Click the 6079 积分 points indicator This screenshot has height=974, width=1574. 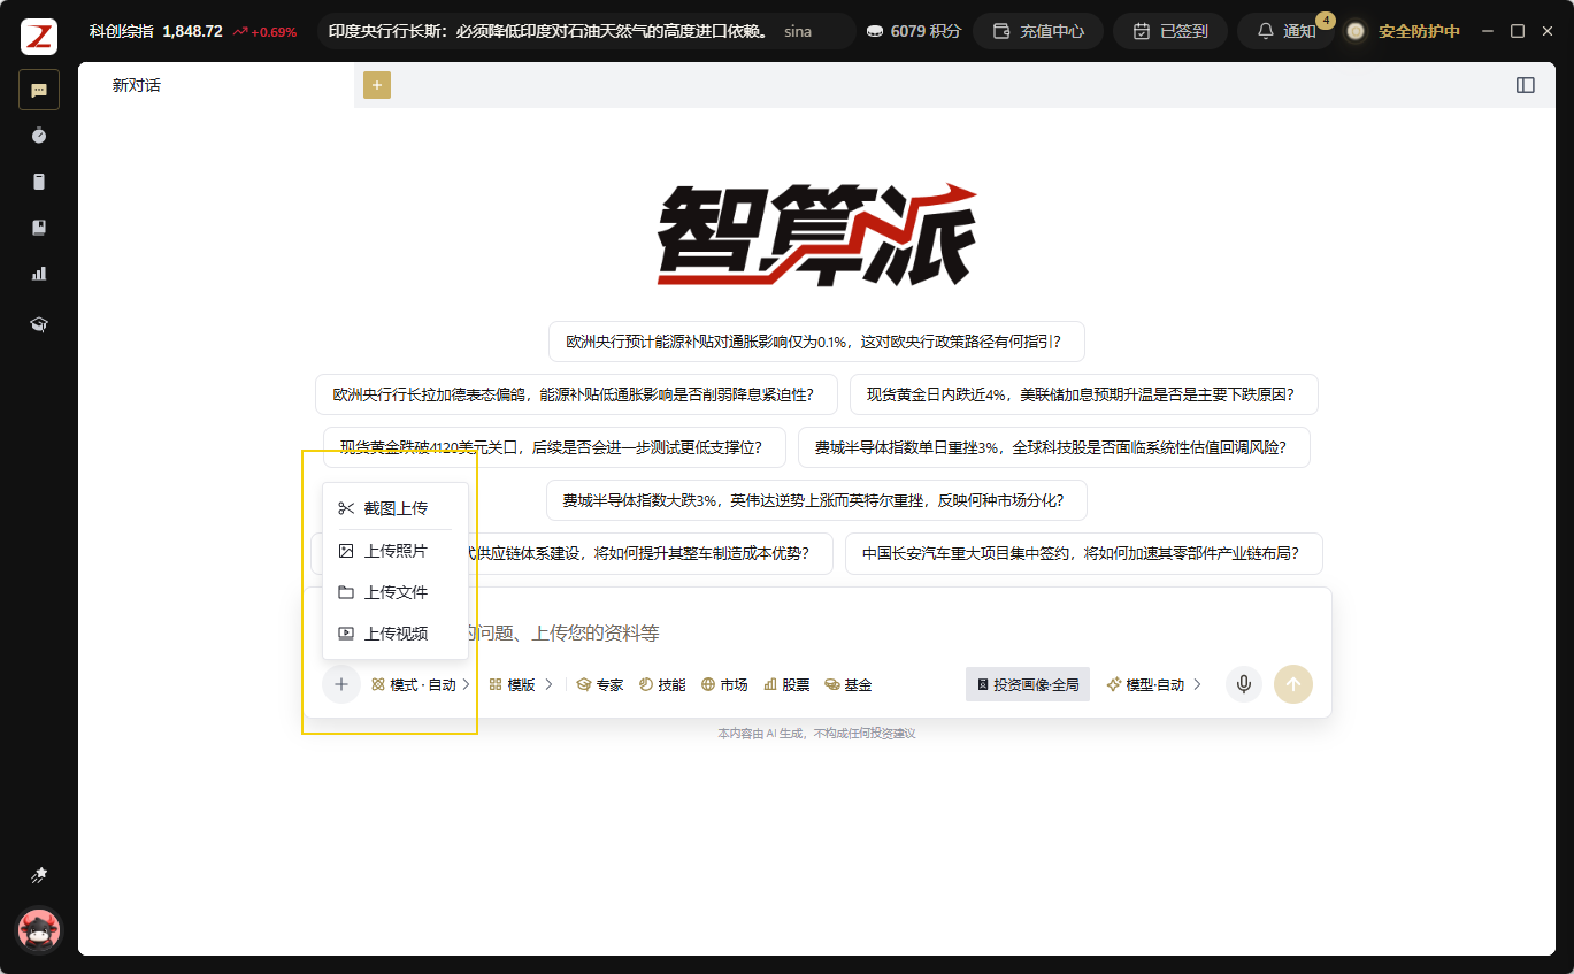[x=913, y=31]
